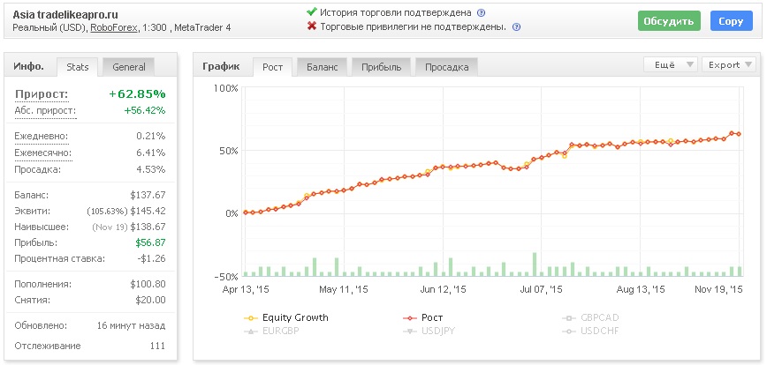Click the Отслеживание label
This screenshot has width=767, height=365.
point(48,346)
